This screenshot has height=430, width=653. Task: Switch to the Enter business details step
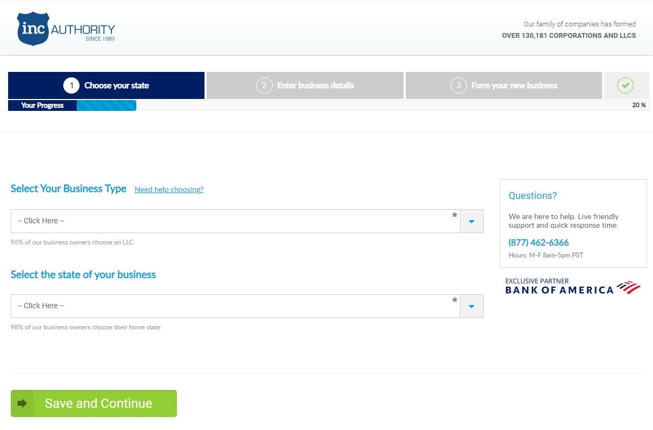pyautogui.click(x=304, y=85)
